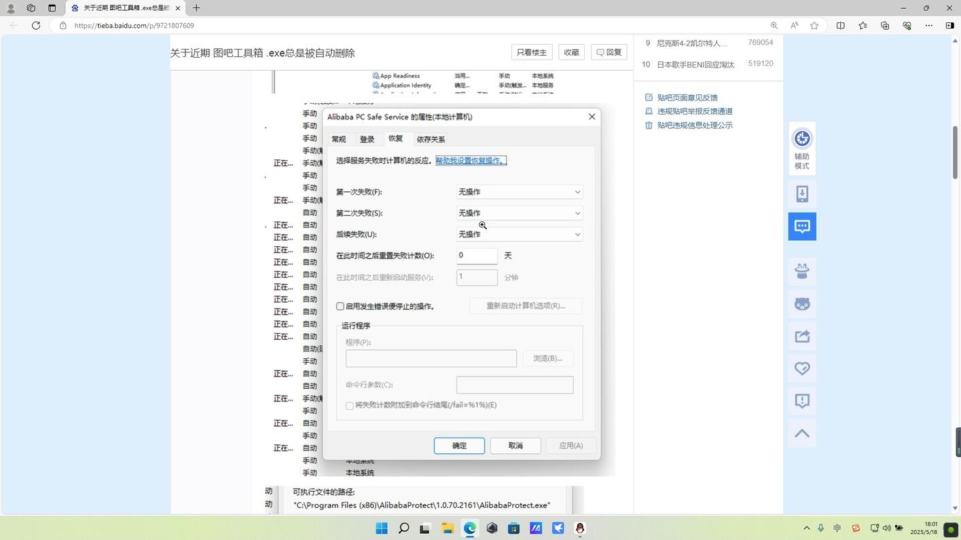The image size is (961, 540).
Task: Refresh the Tieba page
Action: (35, 25)
